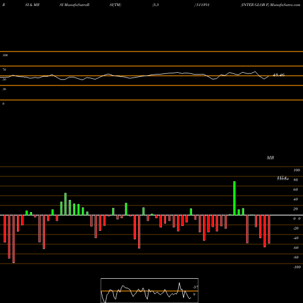
Task: Click the "SI(TM)" header label
Action: click(x=115, y=5)
